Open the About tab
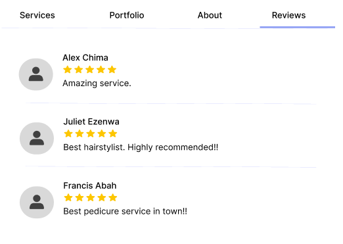The image size is (343, 244). pos(210,15)
